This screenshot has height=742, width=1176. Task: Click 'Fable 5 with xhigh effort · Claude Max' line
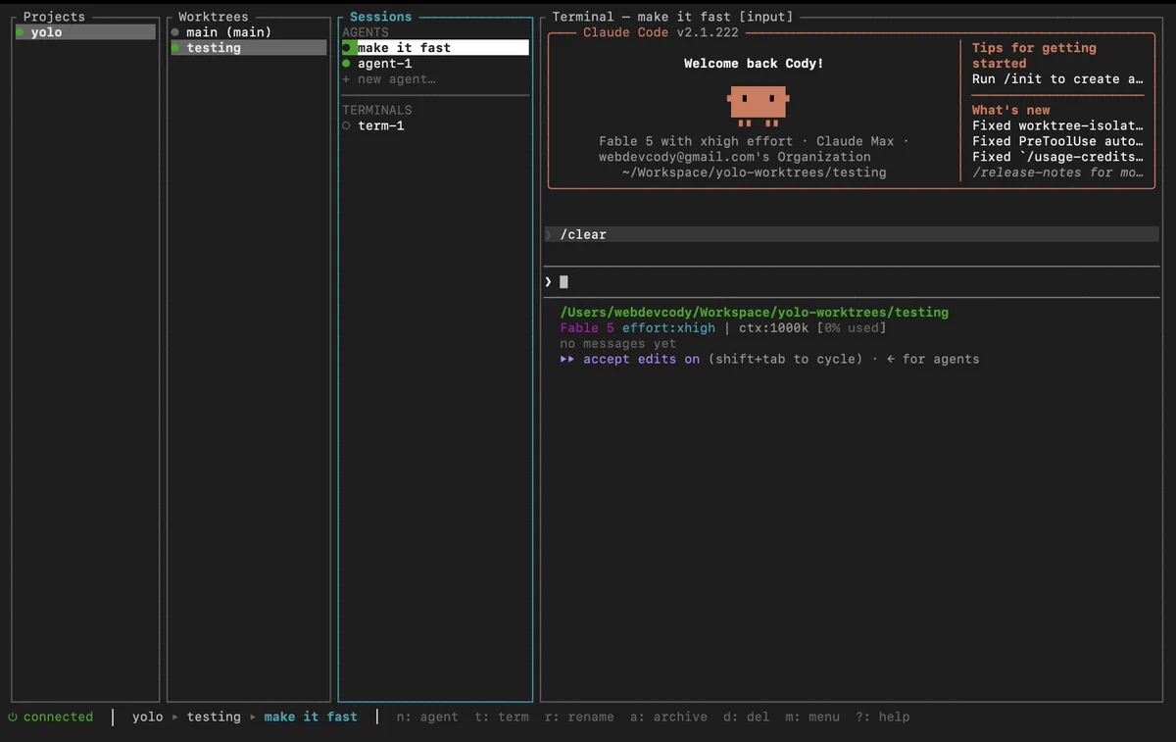coord(754,141)
